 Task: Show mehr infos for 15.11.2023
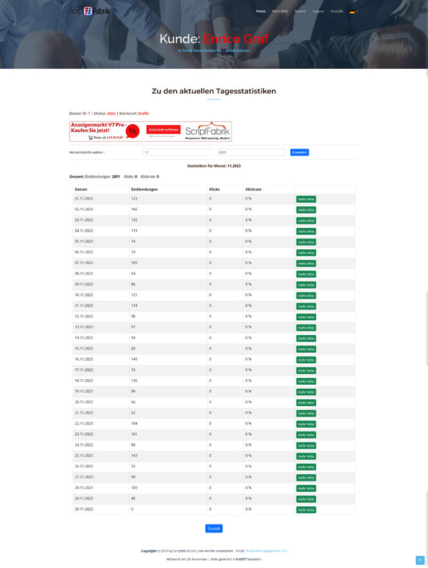point(306,349)
